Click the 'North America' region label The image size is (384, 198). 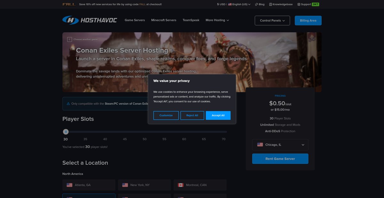point(73,174)
